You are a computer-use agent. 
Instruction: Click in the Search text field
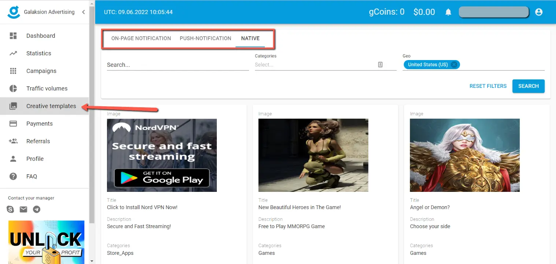[x=178, y=65]
